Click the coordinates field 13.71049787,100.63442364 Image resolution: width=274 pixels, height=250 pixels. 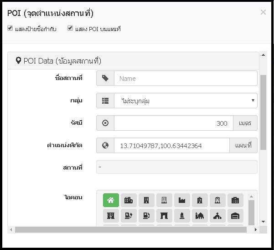(x=172, y=145)
